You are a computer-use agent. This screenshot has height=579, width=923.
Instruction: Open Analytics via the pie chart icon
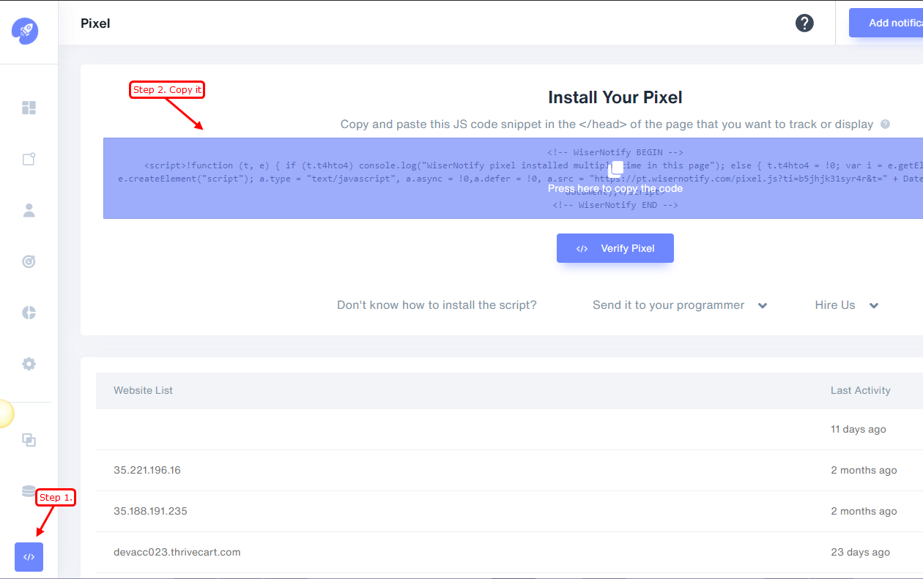(29, 313)
